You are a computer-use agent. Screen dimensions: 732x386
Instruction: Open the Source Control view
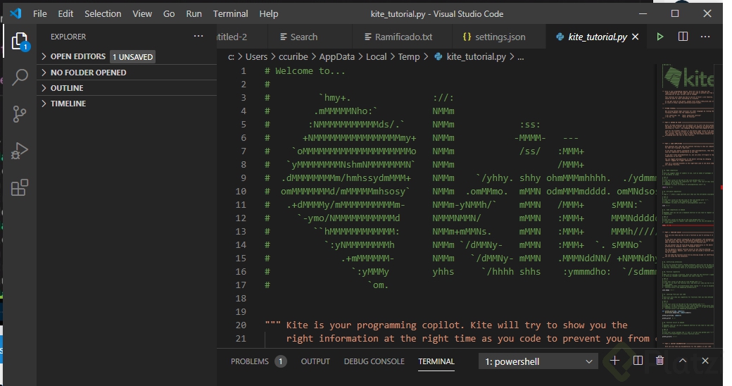click(19, 114)
